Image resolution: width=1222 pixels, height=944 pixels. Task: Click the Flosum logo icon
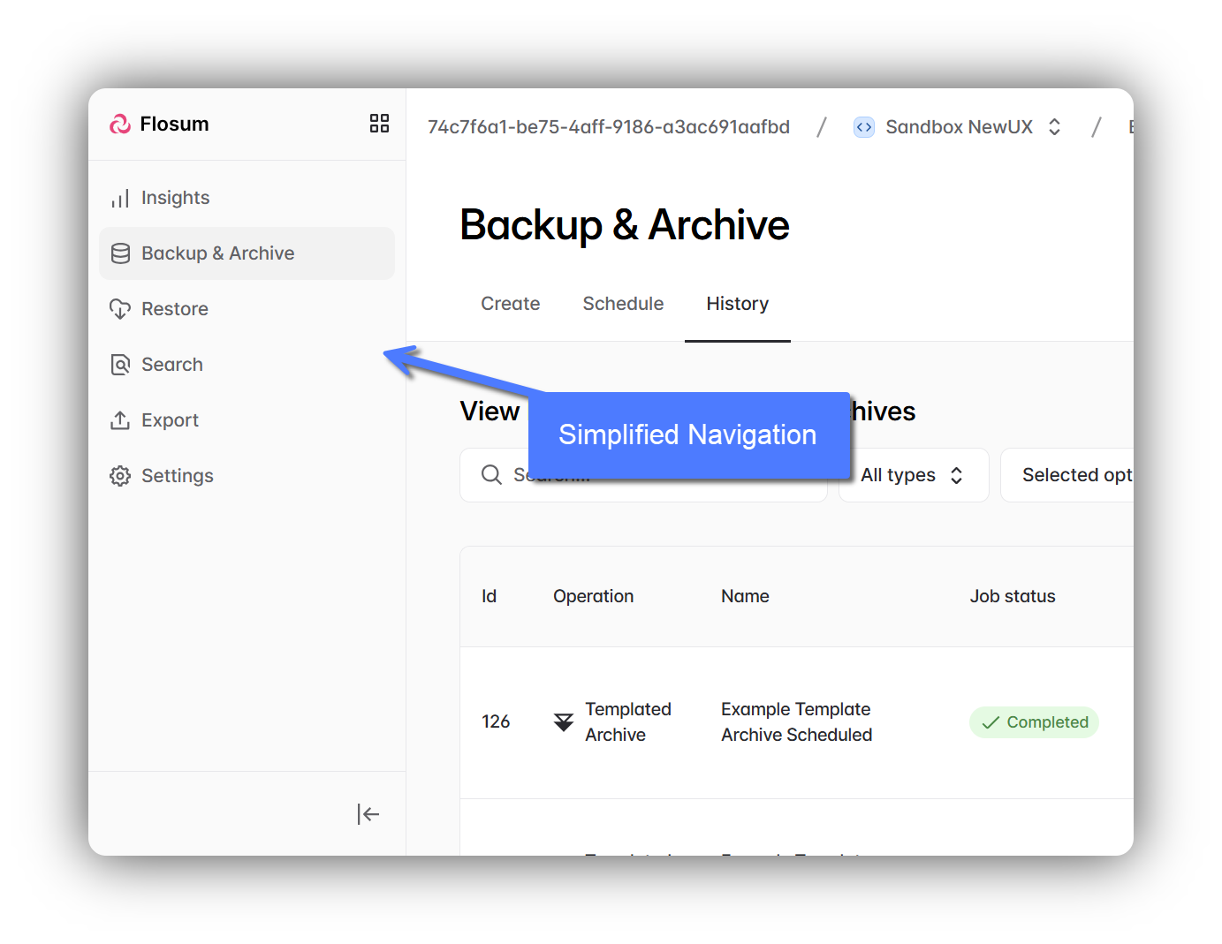(x=120, y=125)
